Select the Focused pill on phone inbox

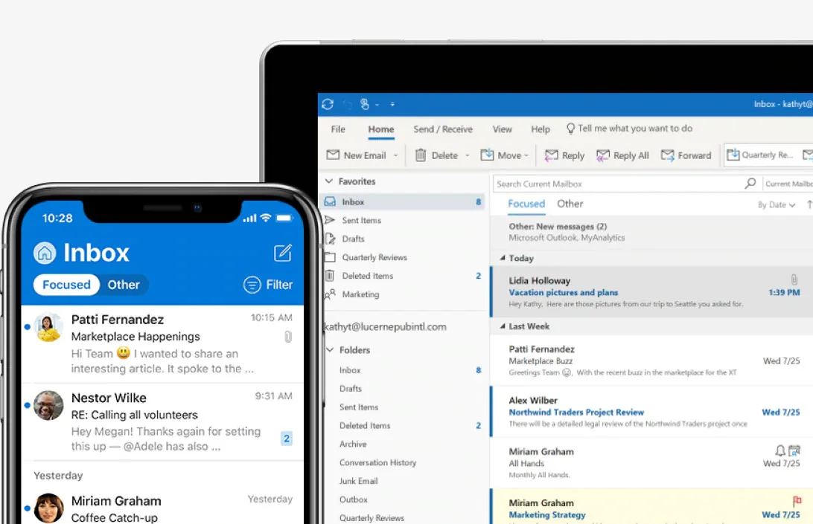click(x=66, y=285)
